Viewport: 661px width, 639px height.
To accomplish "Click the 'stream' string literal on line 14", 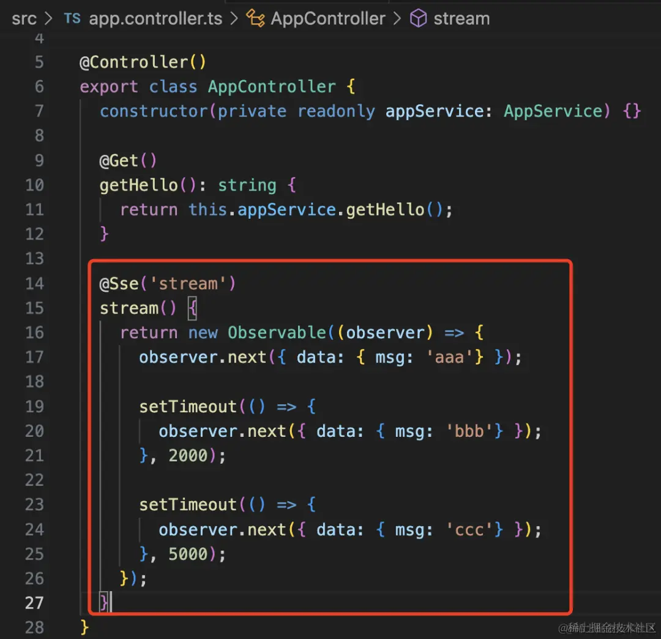I will pyautogui.click(x=188, y=284).
